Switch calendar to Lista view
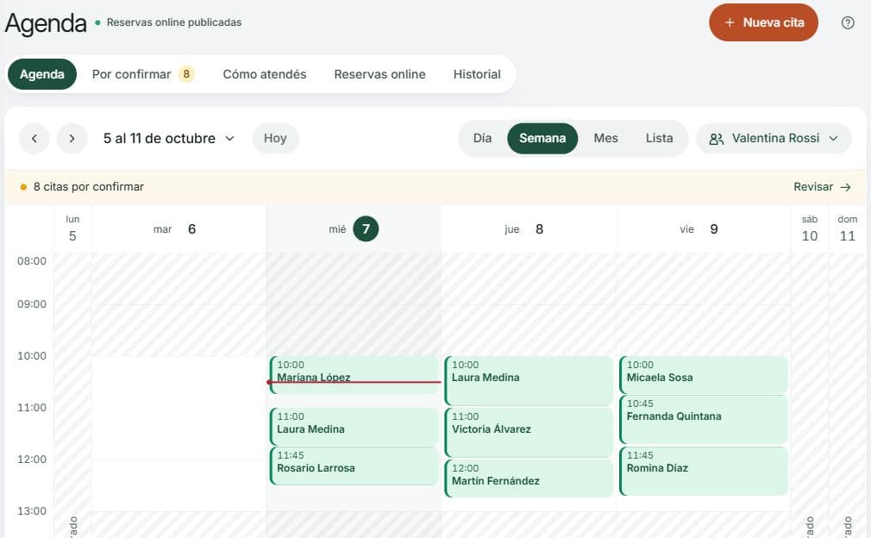Screen dimensions: 871x538 click(659, 138)
